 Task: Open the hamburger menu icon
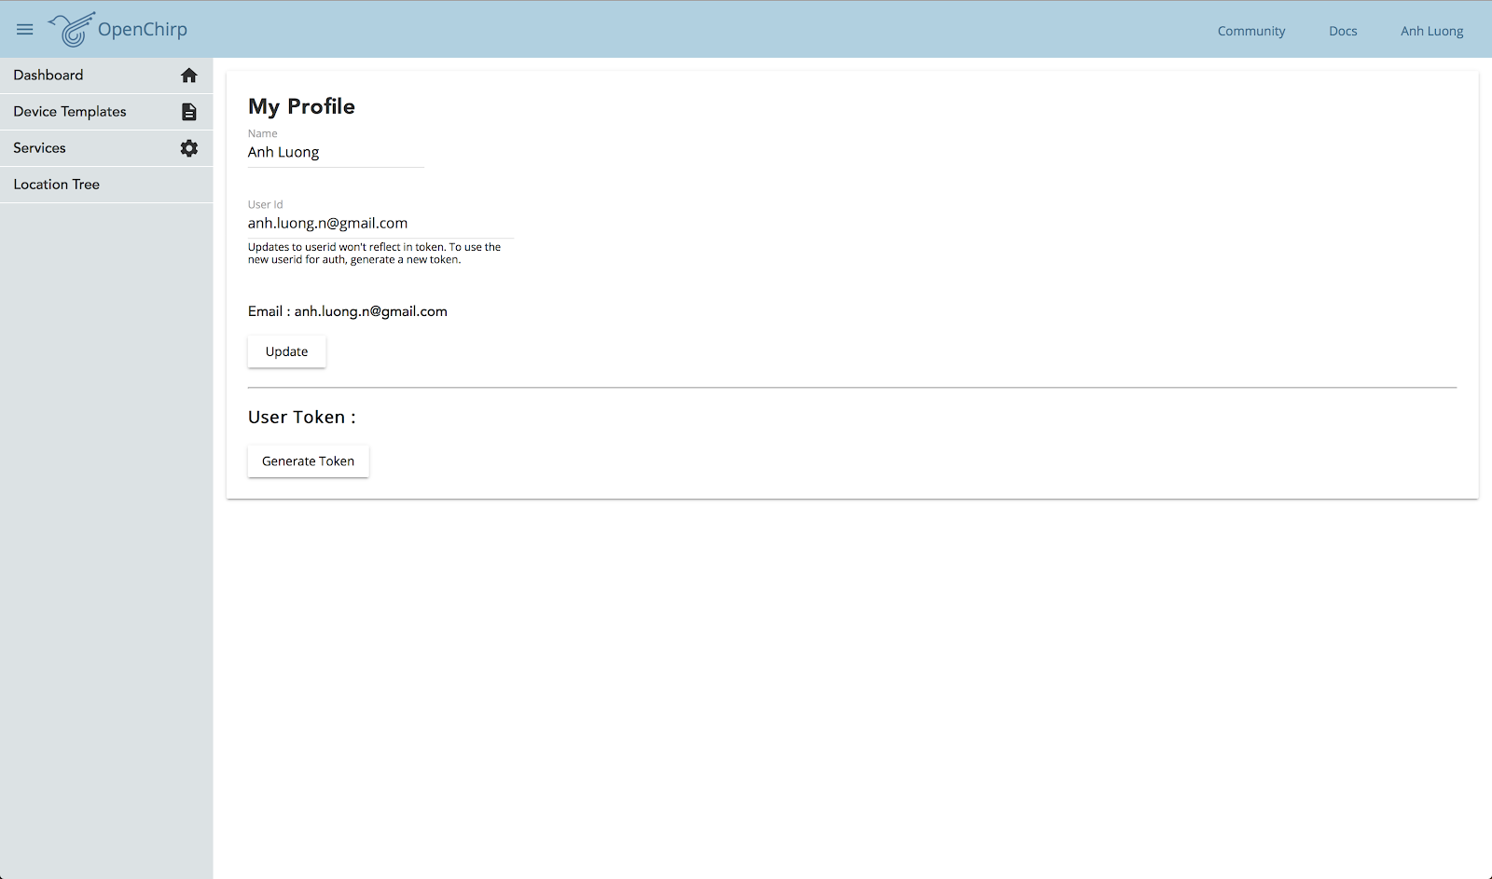pos(25,30)
